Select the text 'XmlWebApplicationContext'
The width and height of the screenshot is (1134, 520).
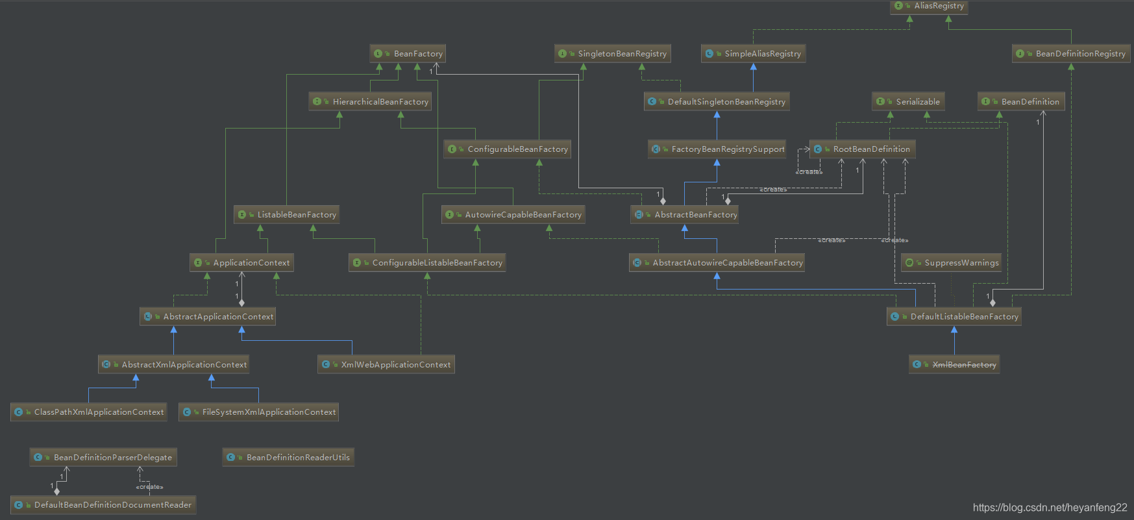(x=396, y=365)
